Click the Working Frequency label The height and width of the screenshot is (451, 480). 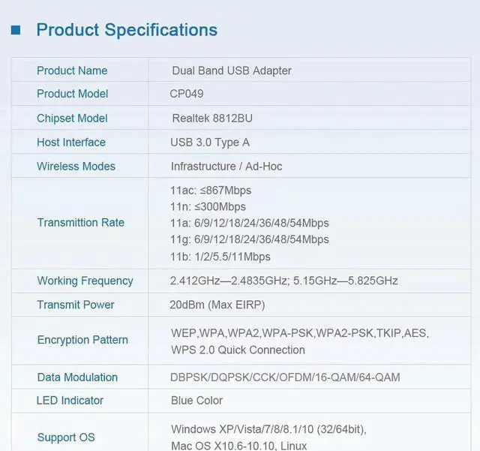85,281
